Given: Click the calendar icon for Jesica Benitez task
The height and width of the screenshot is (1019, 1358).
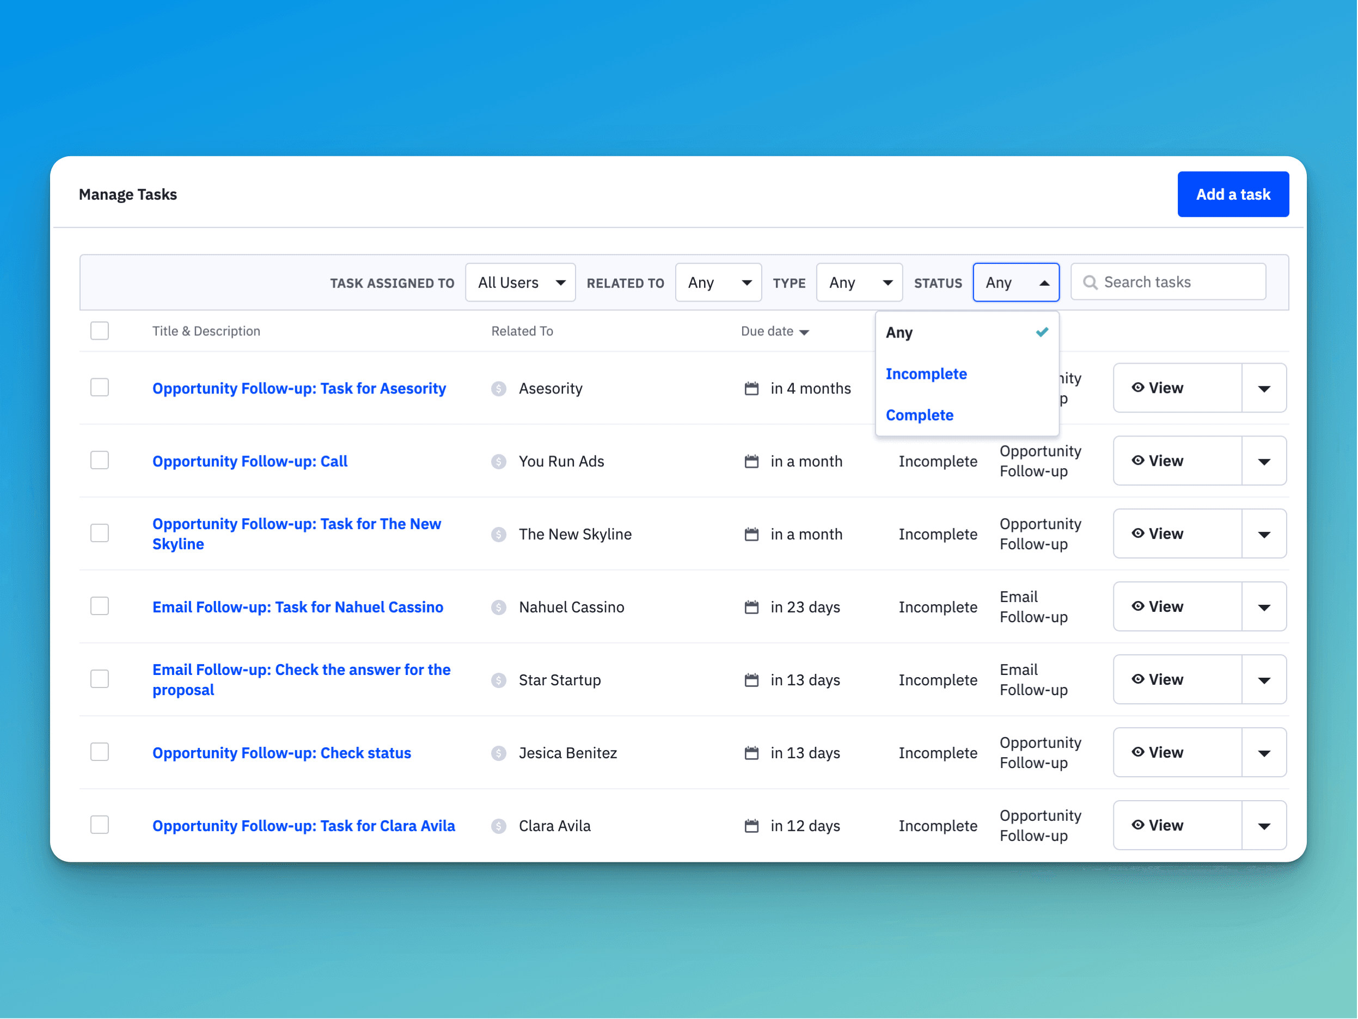Looking at the screenshot, I should [751, 752].
